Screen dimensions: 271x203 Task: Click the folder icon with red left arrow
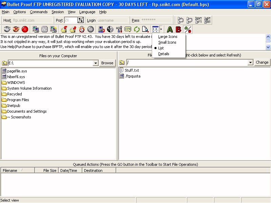(x=64, y=29)
